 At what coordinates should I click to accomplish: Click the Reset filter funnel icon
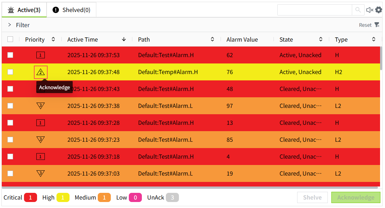click(x=377, y=25)
